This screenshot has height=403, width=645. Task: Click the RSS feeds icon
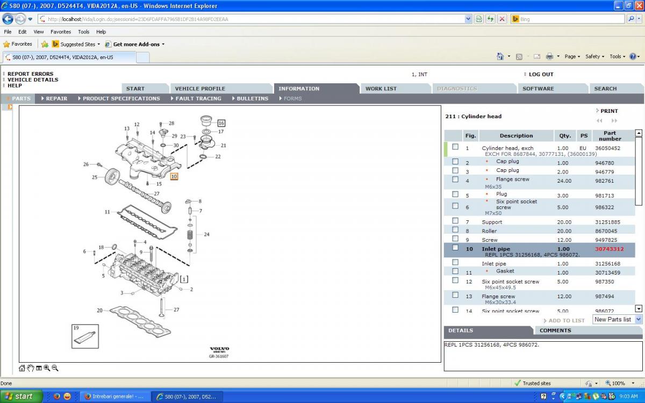tap(519, 56)
